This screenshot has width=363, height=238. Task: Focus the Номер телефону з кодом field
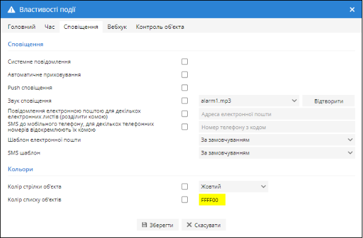(x=277, y=127)
